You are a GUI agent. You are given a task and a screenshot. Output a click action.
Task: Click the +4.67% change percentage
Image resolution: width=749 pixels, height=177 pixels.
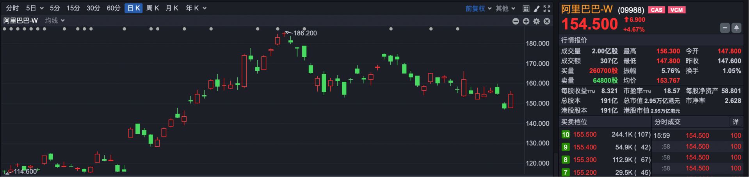point(634,30)
